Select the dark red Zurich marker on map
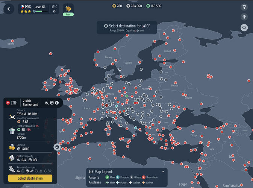 tap(106, 105)
